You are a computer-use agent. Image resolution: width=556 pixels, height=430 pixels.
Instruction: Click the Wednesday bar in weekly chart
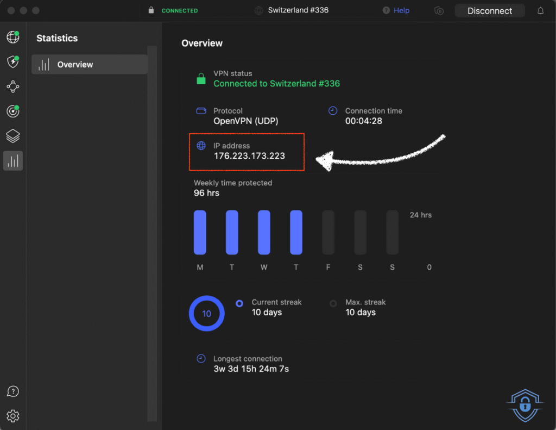coord(264,232)
